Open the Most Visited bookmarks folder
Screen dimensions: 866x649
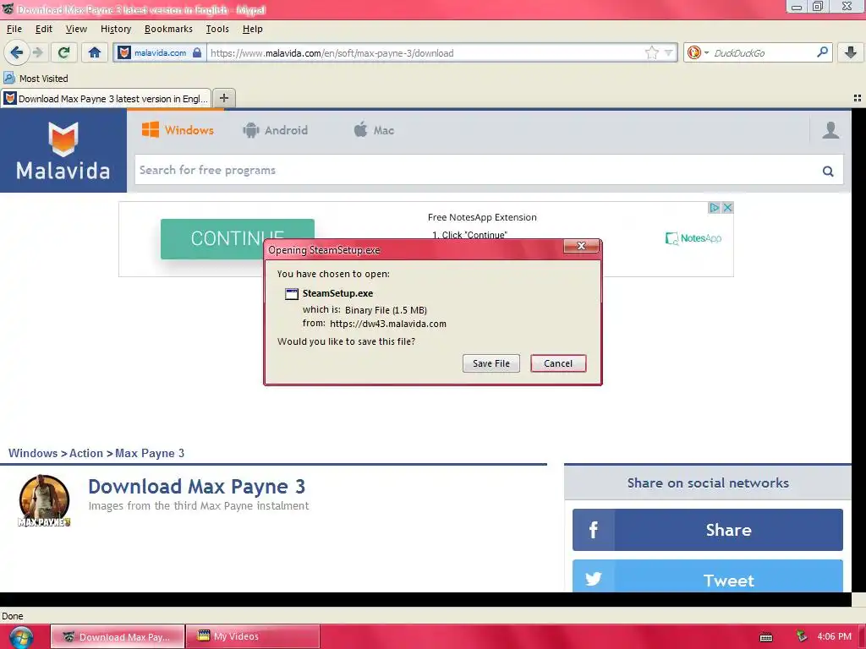36,79
